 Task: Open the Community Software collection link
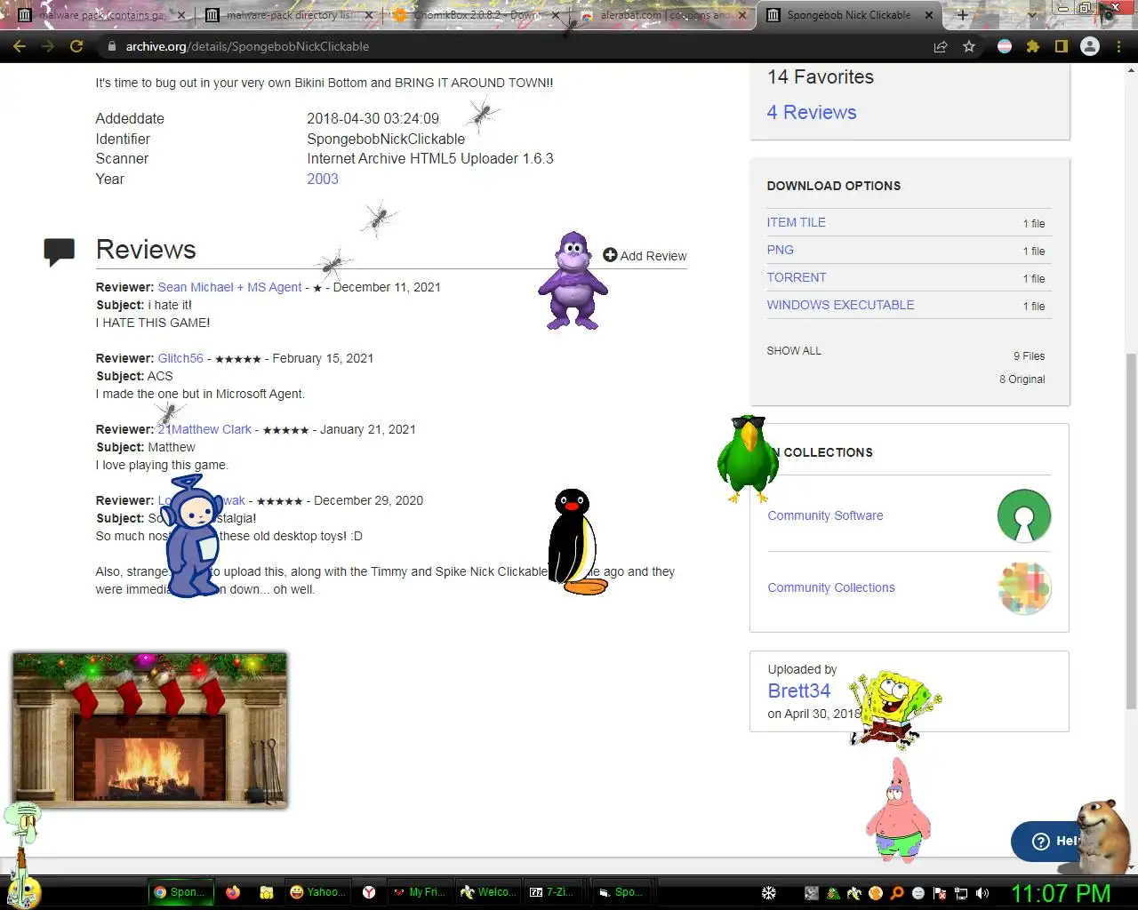(825, 515)
